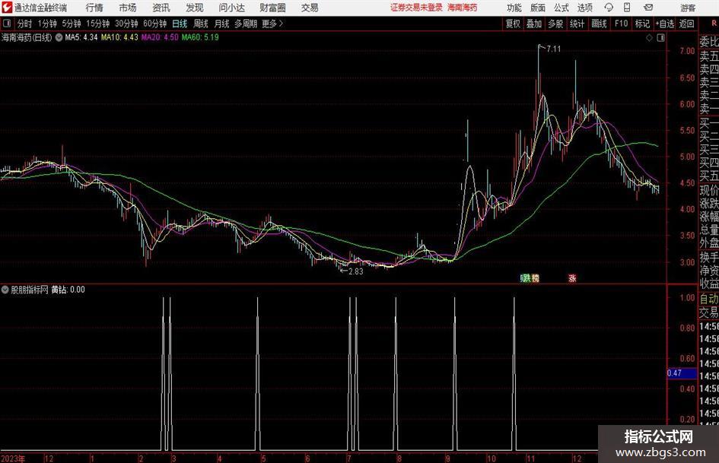Expand the 更多 more periods dropdown

coord(273,24)
